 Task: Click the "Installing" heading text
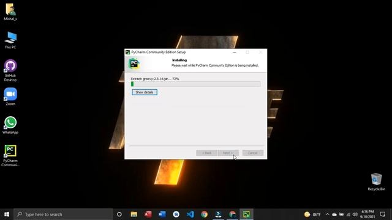point(179,60)
